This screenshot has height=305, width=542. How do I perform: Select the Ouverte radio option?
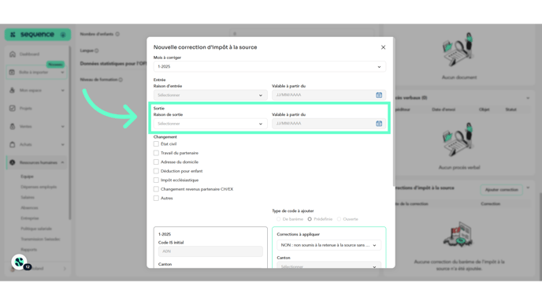tap(339, 219)
